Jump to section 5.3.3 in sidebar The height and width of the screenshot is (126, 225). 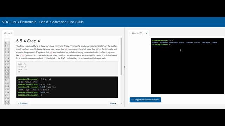tap(7, 74)
